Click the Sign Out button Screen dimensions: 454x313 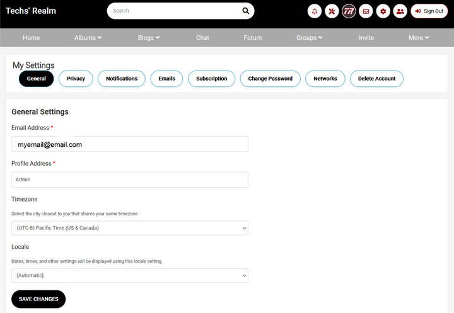(x=429, y=11)
